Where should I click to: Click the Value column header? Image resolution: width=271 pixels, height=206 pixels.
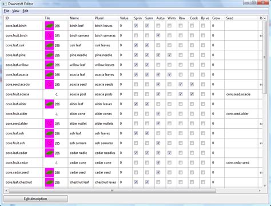(125, 18)
